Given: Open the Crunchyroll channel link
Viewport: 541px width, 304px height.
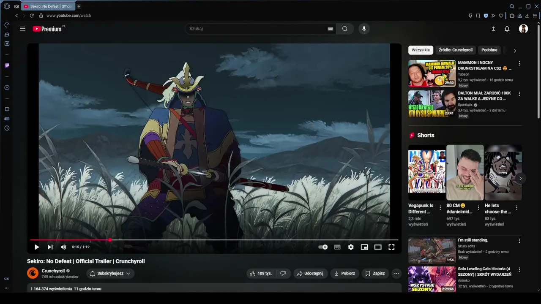Looking at the screenshot, I should 53,271.
